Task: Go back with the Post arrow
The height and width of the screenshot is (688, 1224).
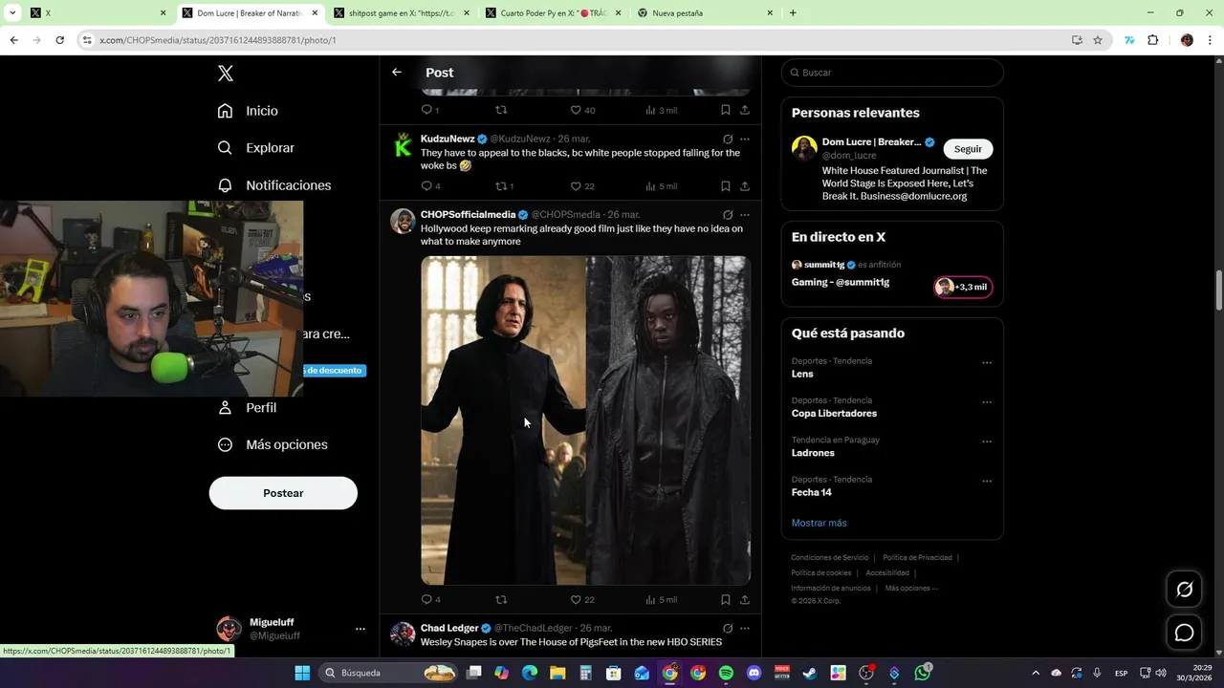Action: tap(397, 73)
